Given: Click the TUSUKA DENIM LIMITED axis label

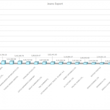Looking at the screenshot, I should tap(11, 83).
